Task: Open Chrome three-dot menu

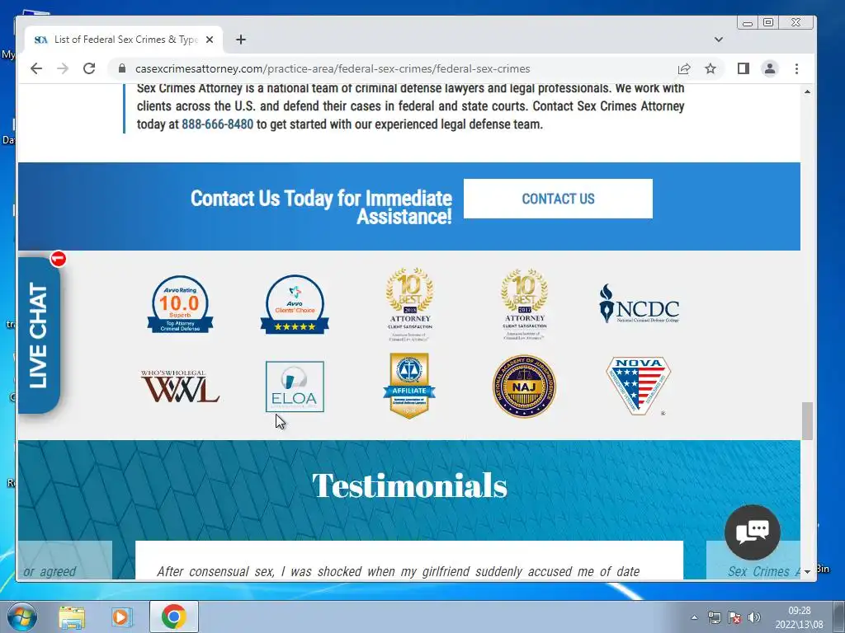Action: [x=796, y=69]
